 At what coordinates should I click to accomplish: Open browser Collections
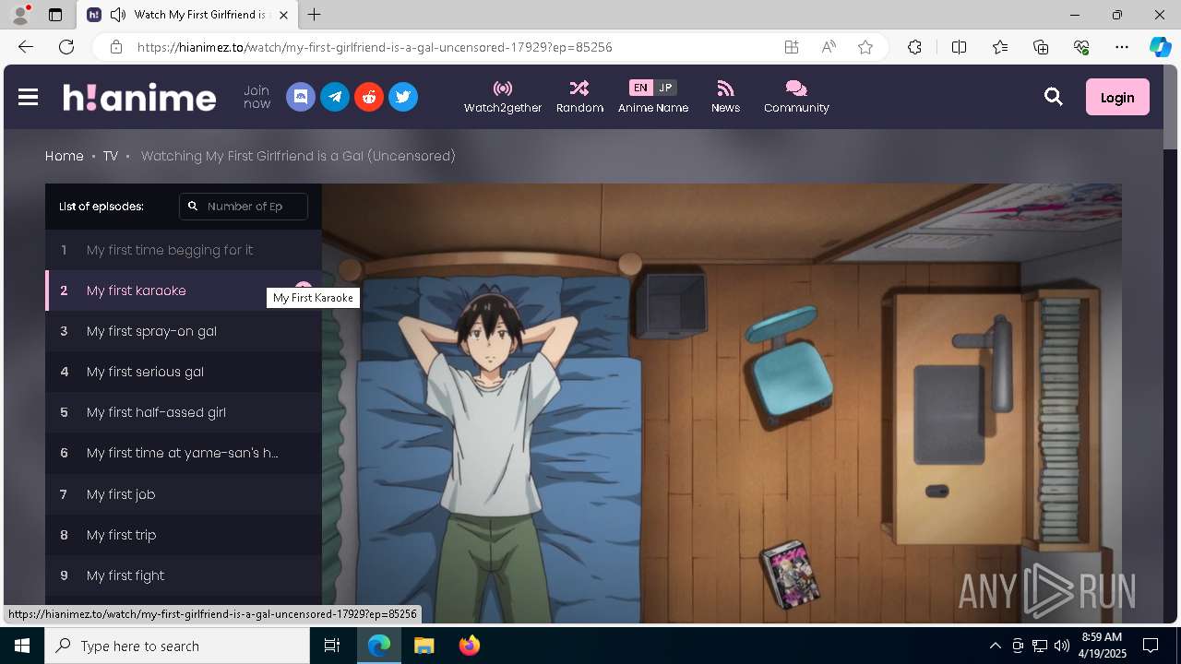(x=1041, y=47)
